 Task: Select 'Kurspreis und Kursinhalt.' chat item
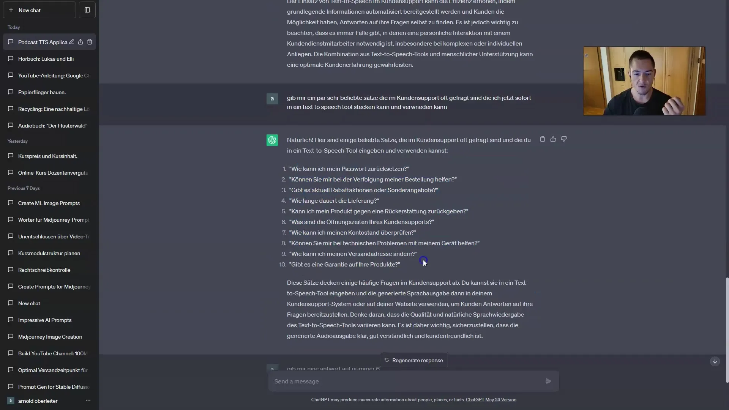47,156
